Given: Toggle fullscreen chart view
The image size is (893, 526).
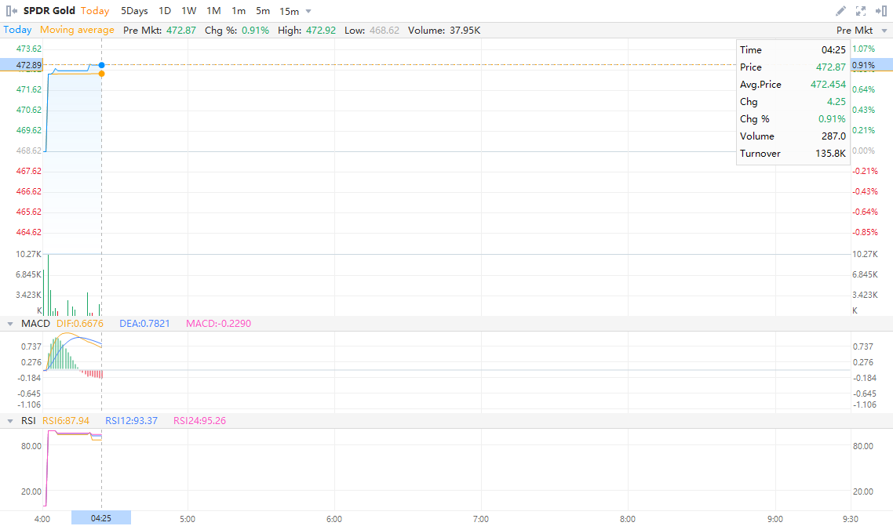Looking at the screenshot, I should tap(861, 11).
